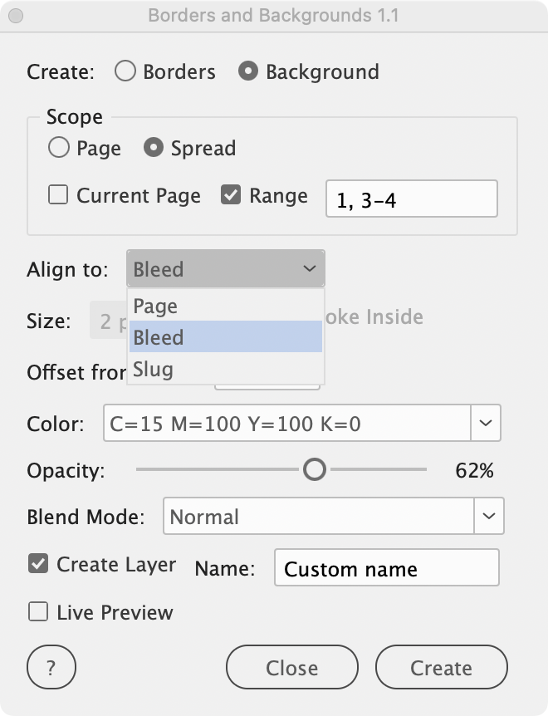Uncheck the Range checkbox
This screenshot has height=716, width=548.
coord(231,195)
